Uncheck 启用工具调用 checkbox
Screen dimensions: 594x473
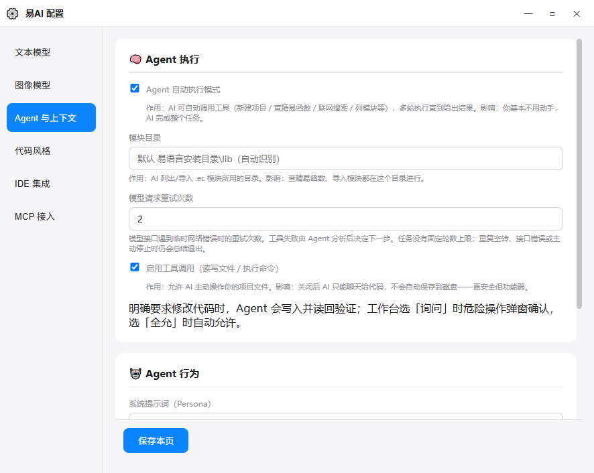pos(135,267)
